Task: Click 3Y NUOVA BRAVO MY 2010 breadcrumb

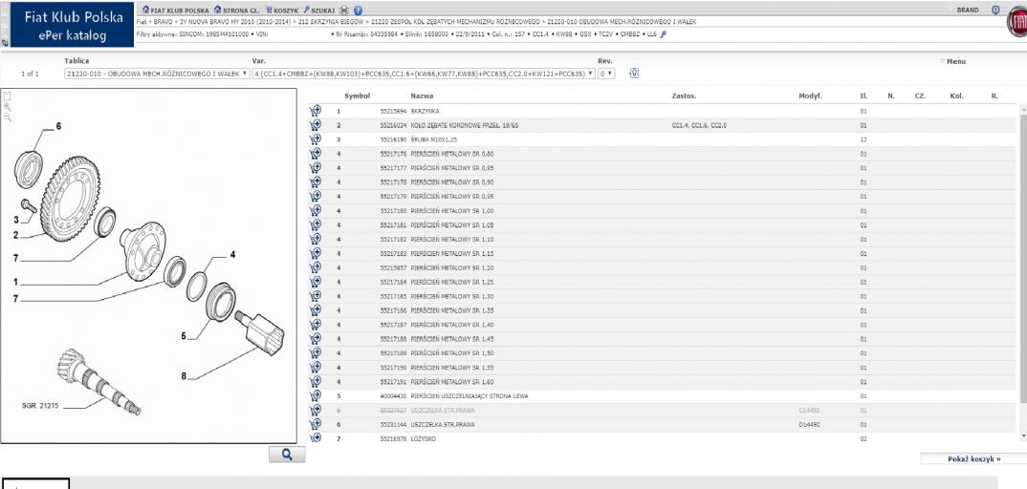Action: click(x=234, y=22)
